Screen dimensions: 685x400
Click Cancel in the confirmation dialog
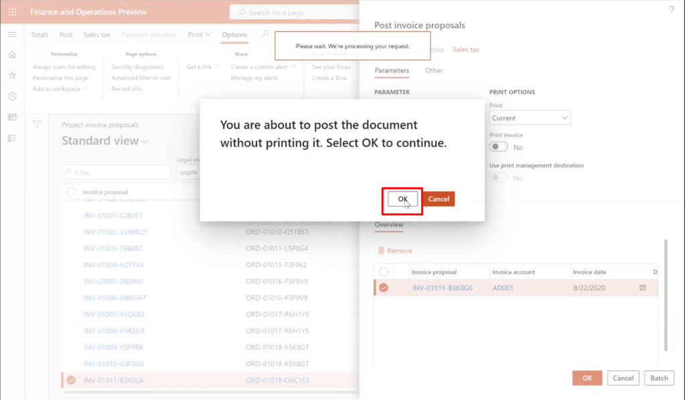point(439,199)
